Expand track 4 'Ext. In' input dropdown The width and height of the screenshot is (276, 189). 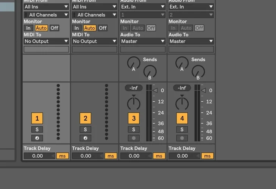[x=191, y=7]
